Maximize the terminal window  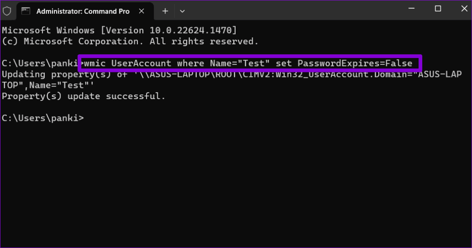click(438, 8)
